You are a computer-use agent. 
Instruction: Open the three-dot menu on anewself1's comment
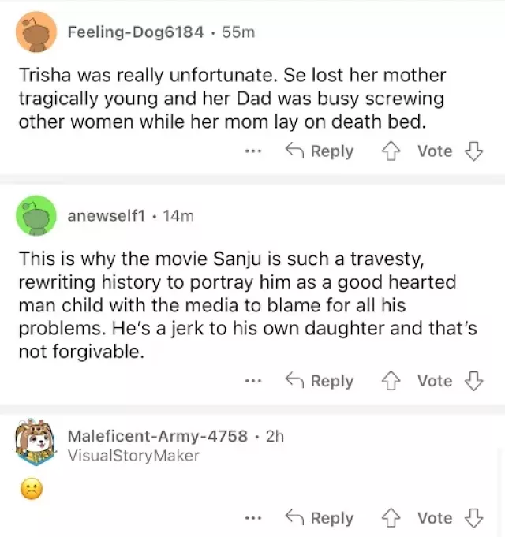253,381
